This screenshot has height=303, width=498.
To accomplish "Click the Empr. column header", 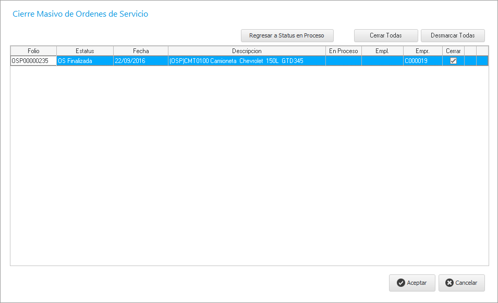I will coord(422,51).
